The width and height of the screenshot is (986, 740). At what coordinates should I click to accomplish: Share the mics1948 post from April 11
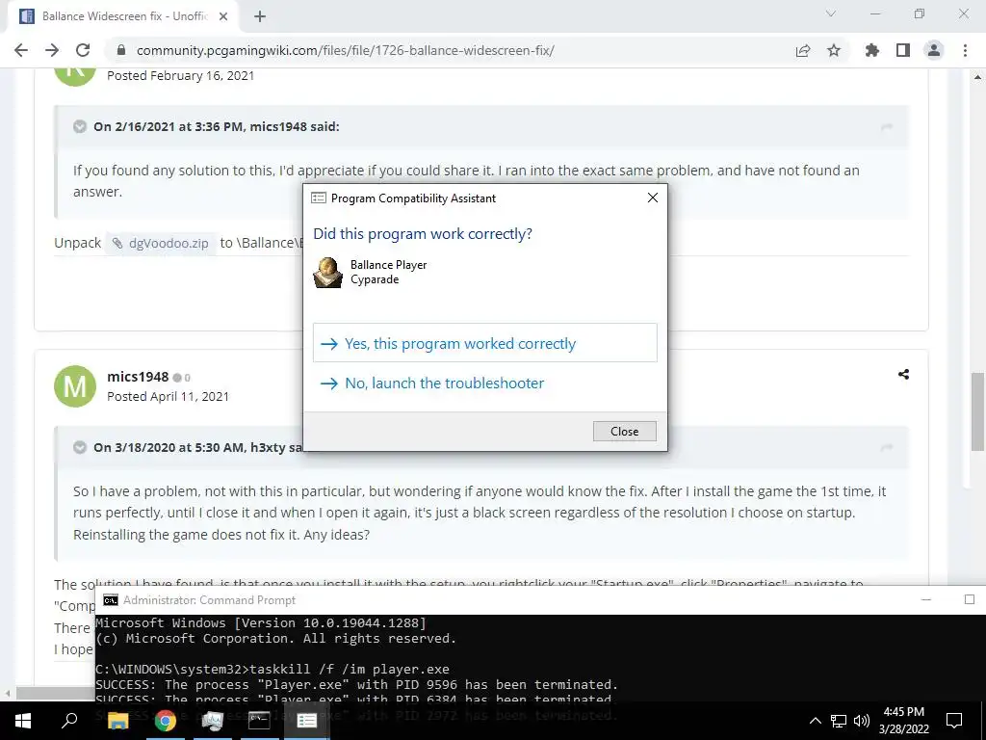[903, 375]
